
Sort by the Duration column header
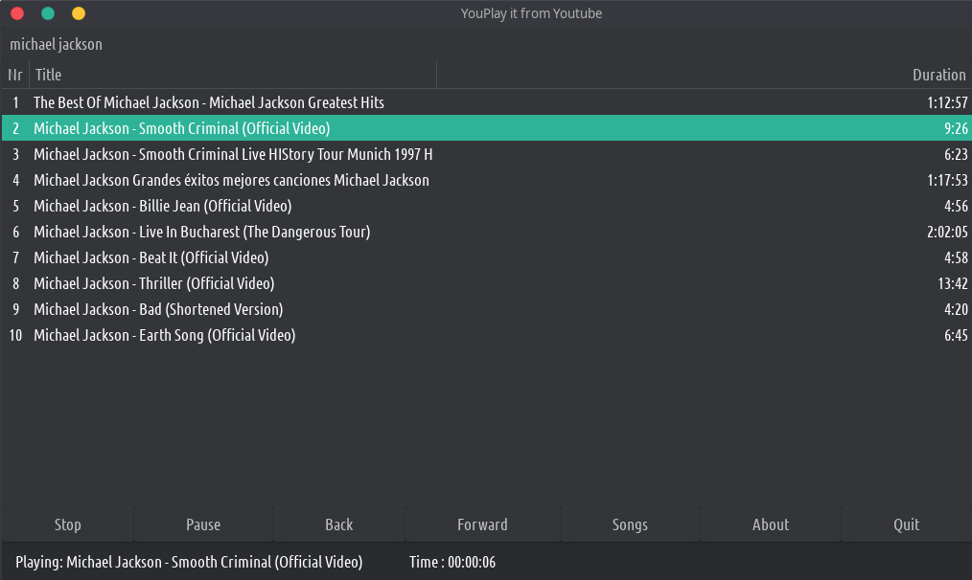point(704,75)
